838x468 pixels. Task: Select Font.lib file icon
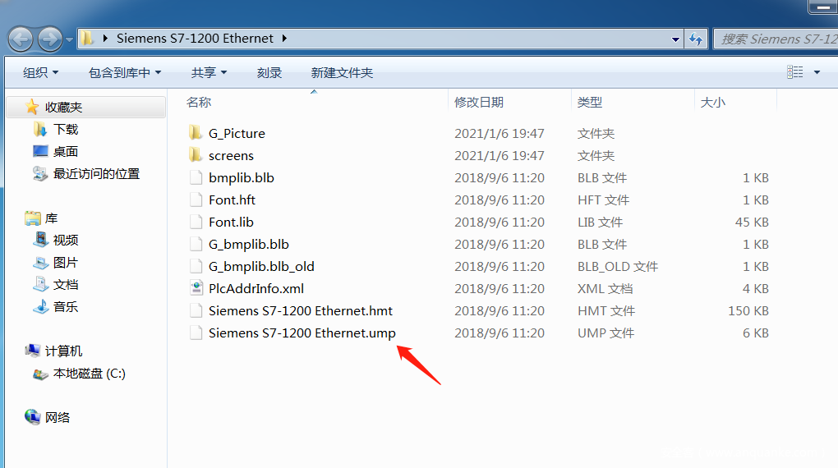pos(196,222)
